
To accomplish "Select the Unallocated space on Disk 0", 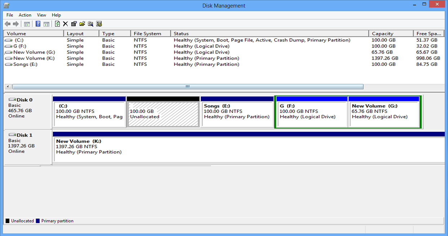I will point(163,113).
